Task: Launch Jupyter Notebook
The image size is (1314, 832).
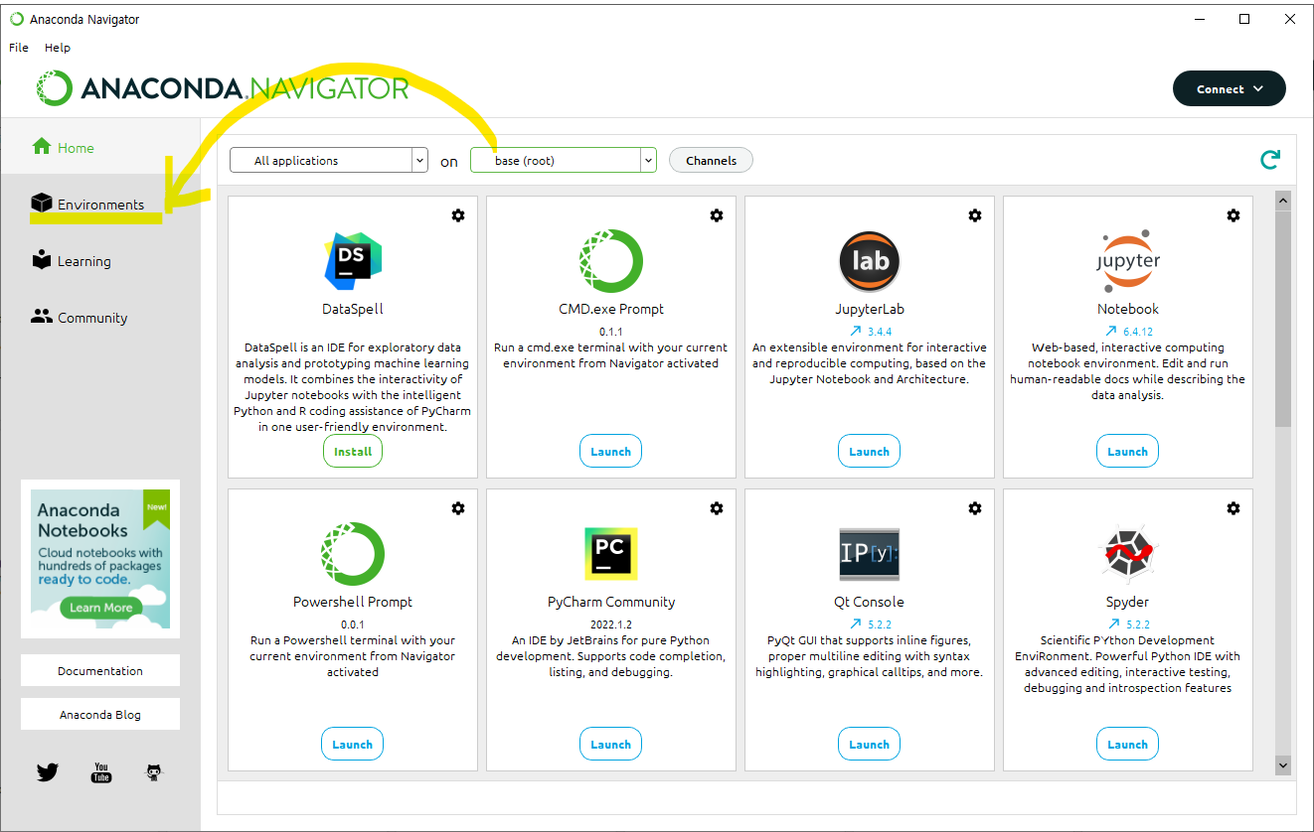Action: tap(1128, 451)
